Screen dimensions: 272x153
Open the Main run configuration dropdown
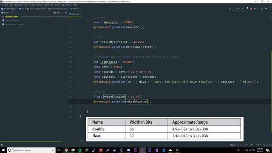[239, 8]
